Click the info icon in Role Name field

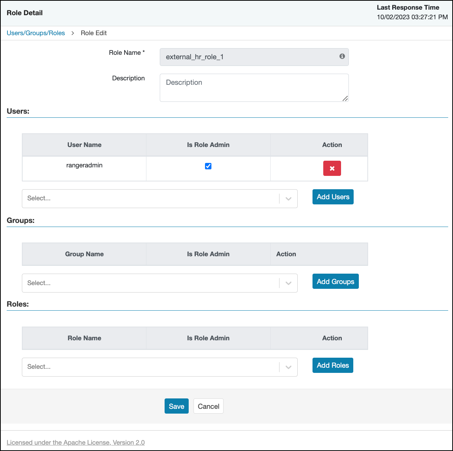[x=342, y=56]
